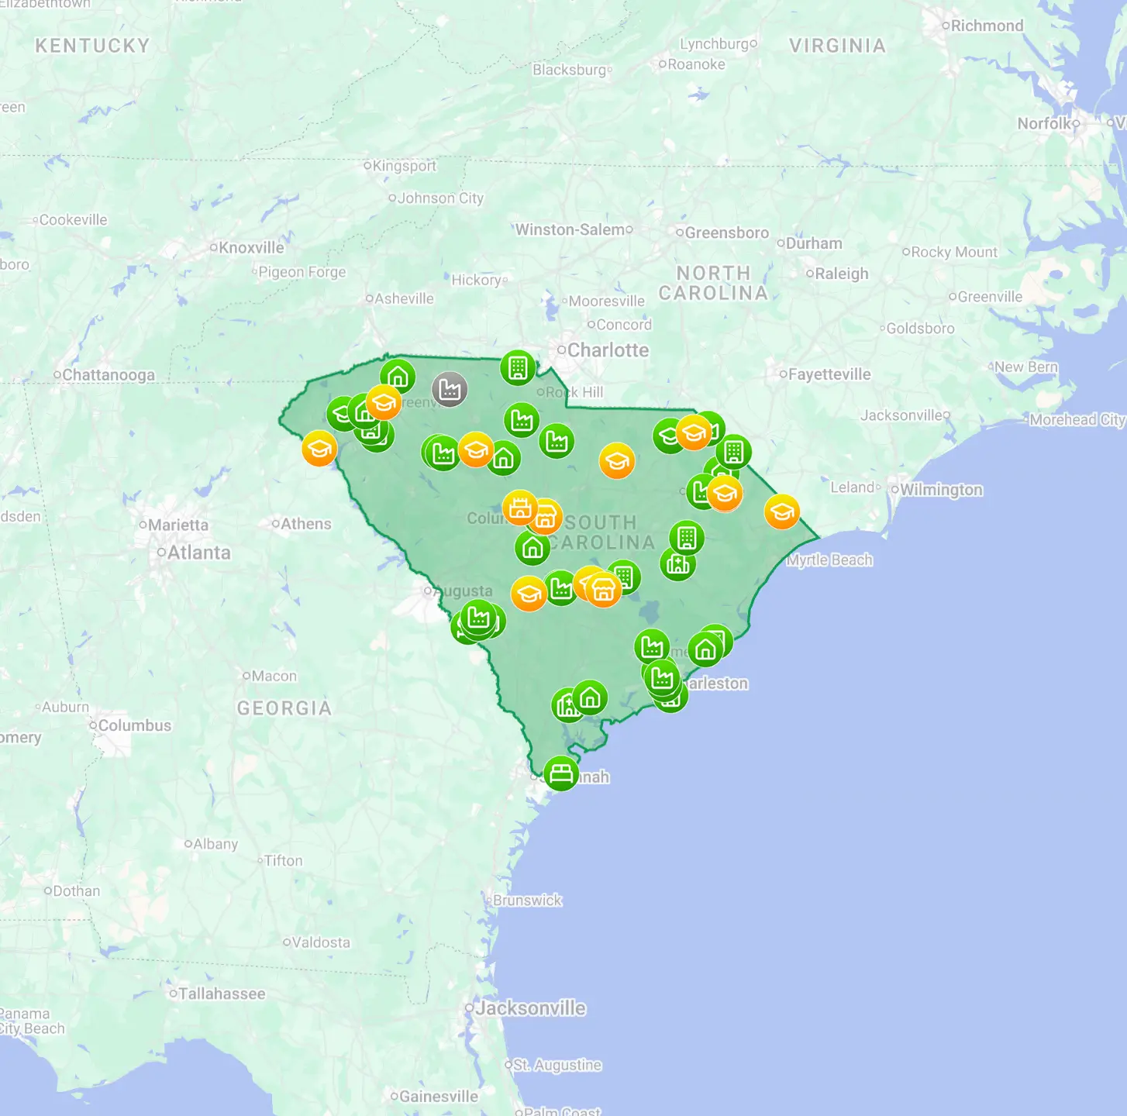Open the yellow castle marker near Columbia

click(x=520, y=508)
